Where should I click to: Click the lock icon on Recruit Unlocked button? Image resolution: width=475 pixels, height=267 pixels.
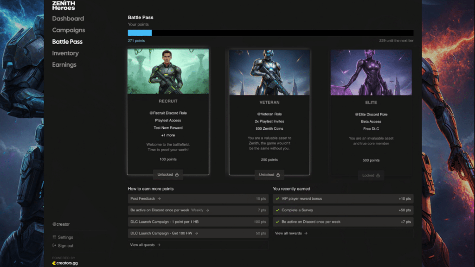pos(177,175)
